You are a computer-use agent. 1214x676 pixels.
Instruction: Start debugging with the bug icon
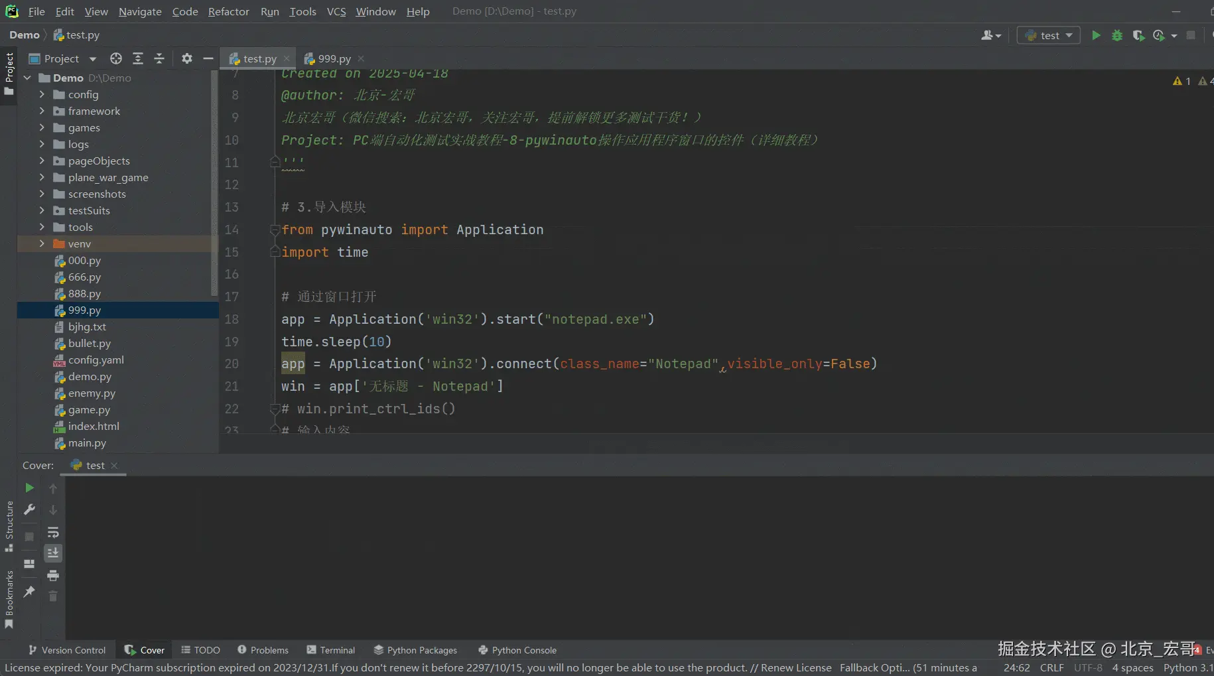[1117, 35]
